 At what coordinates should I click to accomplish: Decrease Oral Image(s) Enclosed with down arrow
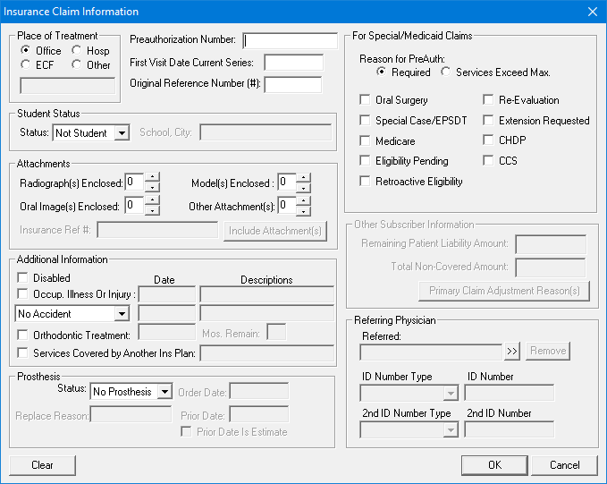(153, 211)
